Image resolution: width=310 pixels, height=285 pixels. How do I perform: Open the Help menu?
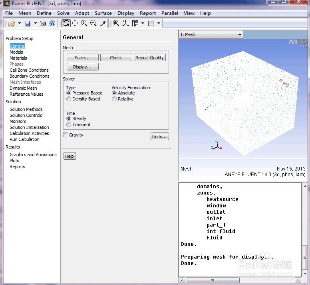click(x=205, y=13)
